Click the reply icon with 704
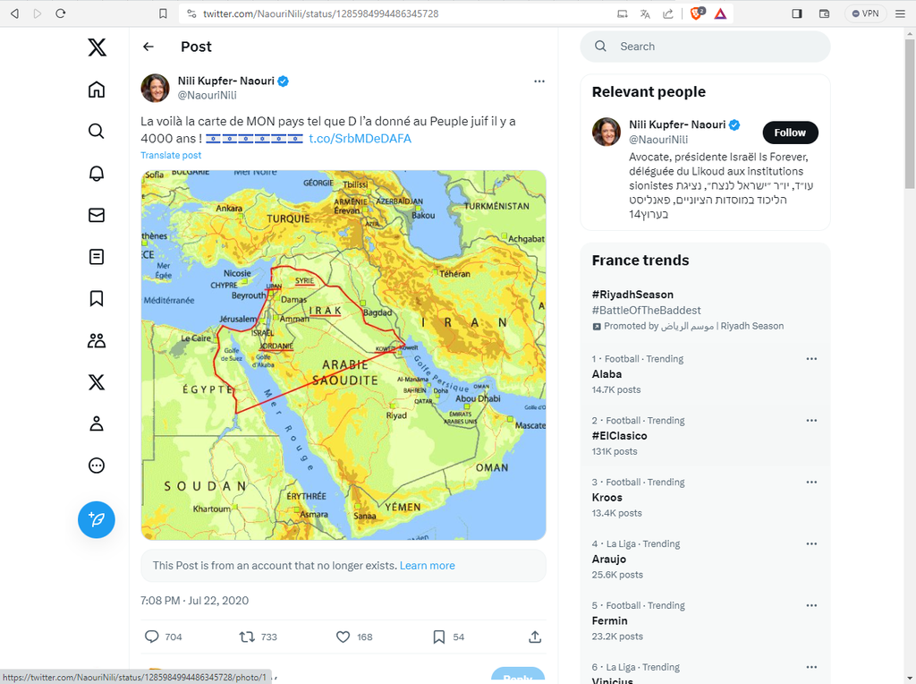 (x=152, y=637)
